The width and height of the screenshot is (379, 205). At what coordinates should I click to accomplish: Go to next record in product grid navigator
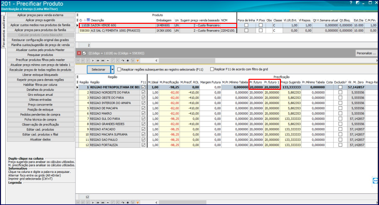[x=93, y=61]
